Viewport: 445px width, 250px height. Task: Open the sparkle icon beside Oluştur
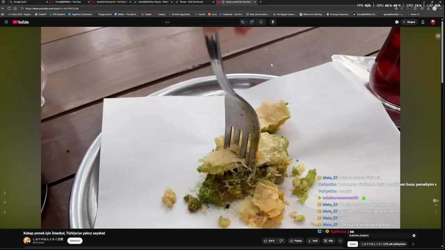[x=397, y=22]
